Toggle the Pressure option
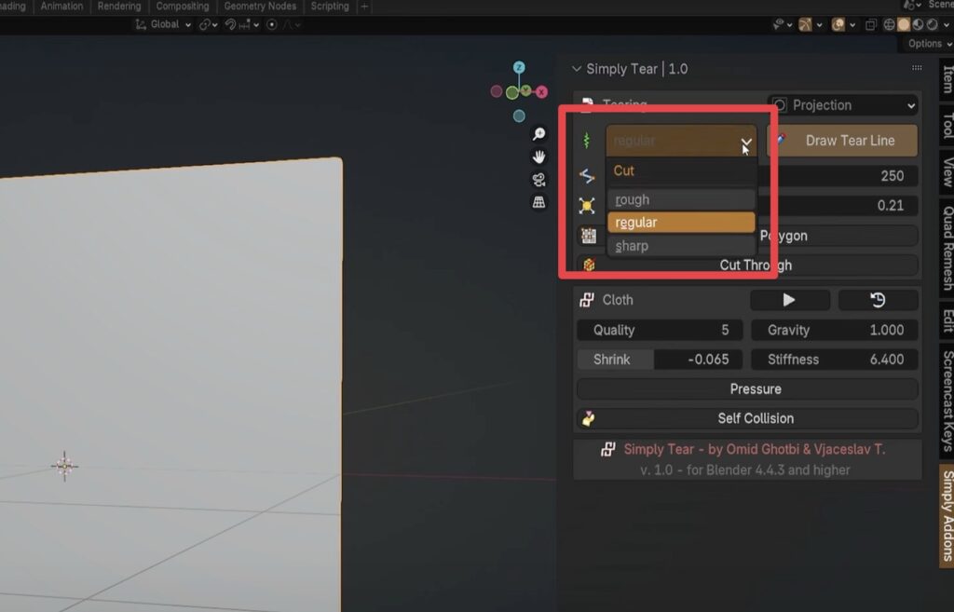The height and width of the screenshot is (612, 954). coord(748,388)
